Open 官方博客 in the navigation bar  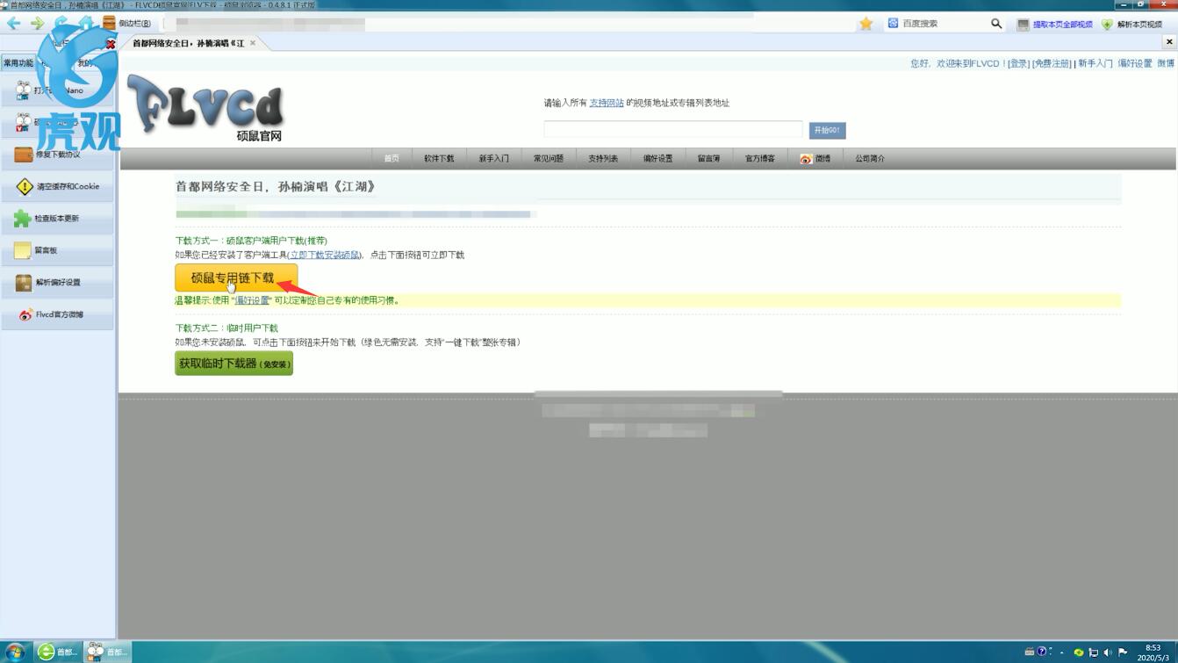click(x=760, y=159)
